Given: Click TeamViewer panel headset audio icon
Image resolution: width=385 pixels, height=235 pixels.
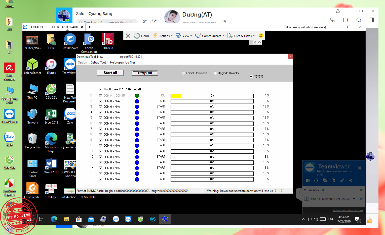Looking at the screenshot, I should point(316,180).
